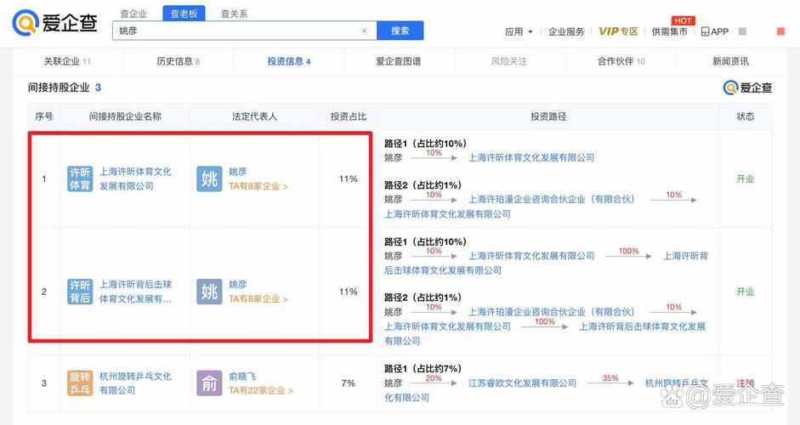The height and width of the screenshot is (425, 800).
Task: Click the 许昕背后 company logo icon
Action: tap(80, 292)
